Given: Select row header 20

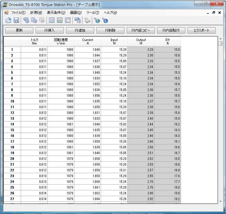Looking at the screenshot, I should [x=12, y=159].
